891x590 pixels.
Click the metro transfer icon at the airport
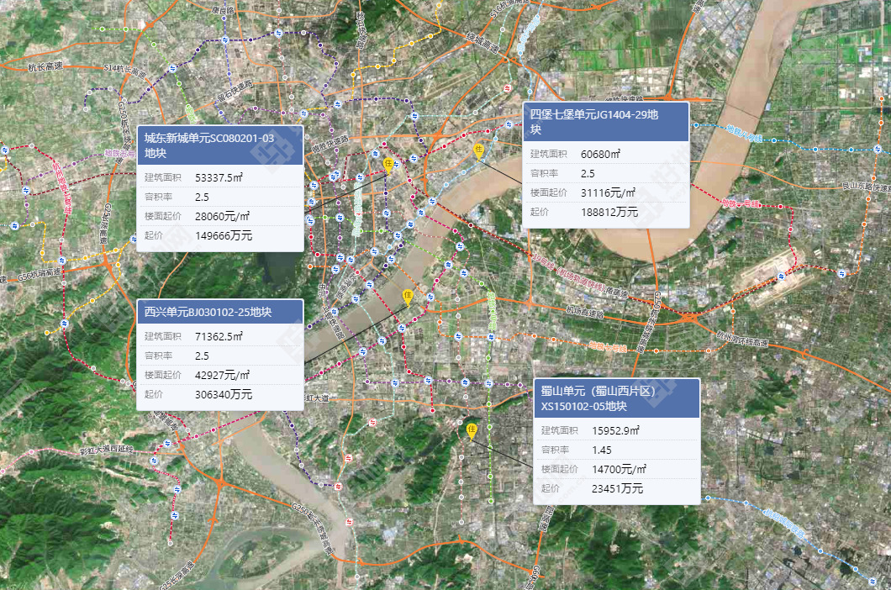click(x=781, y=277)
